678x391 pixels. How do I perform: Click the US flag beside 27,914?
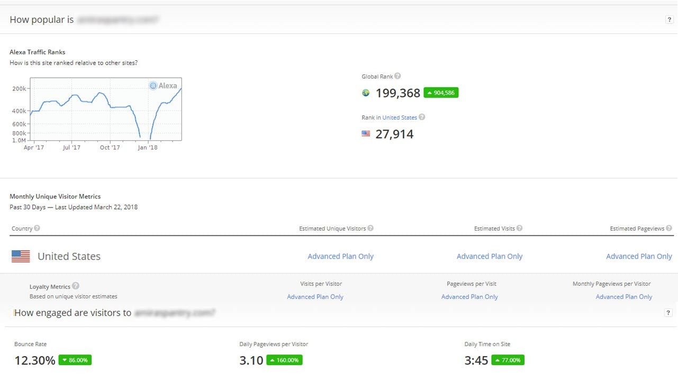(x=365, y=134)
